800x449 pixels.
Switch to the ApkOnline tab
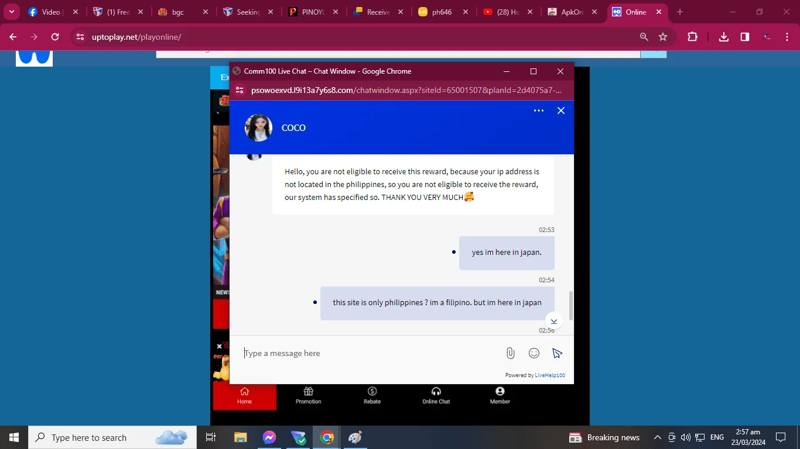click(x=573, y=12)
